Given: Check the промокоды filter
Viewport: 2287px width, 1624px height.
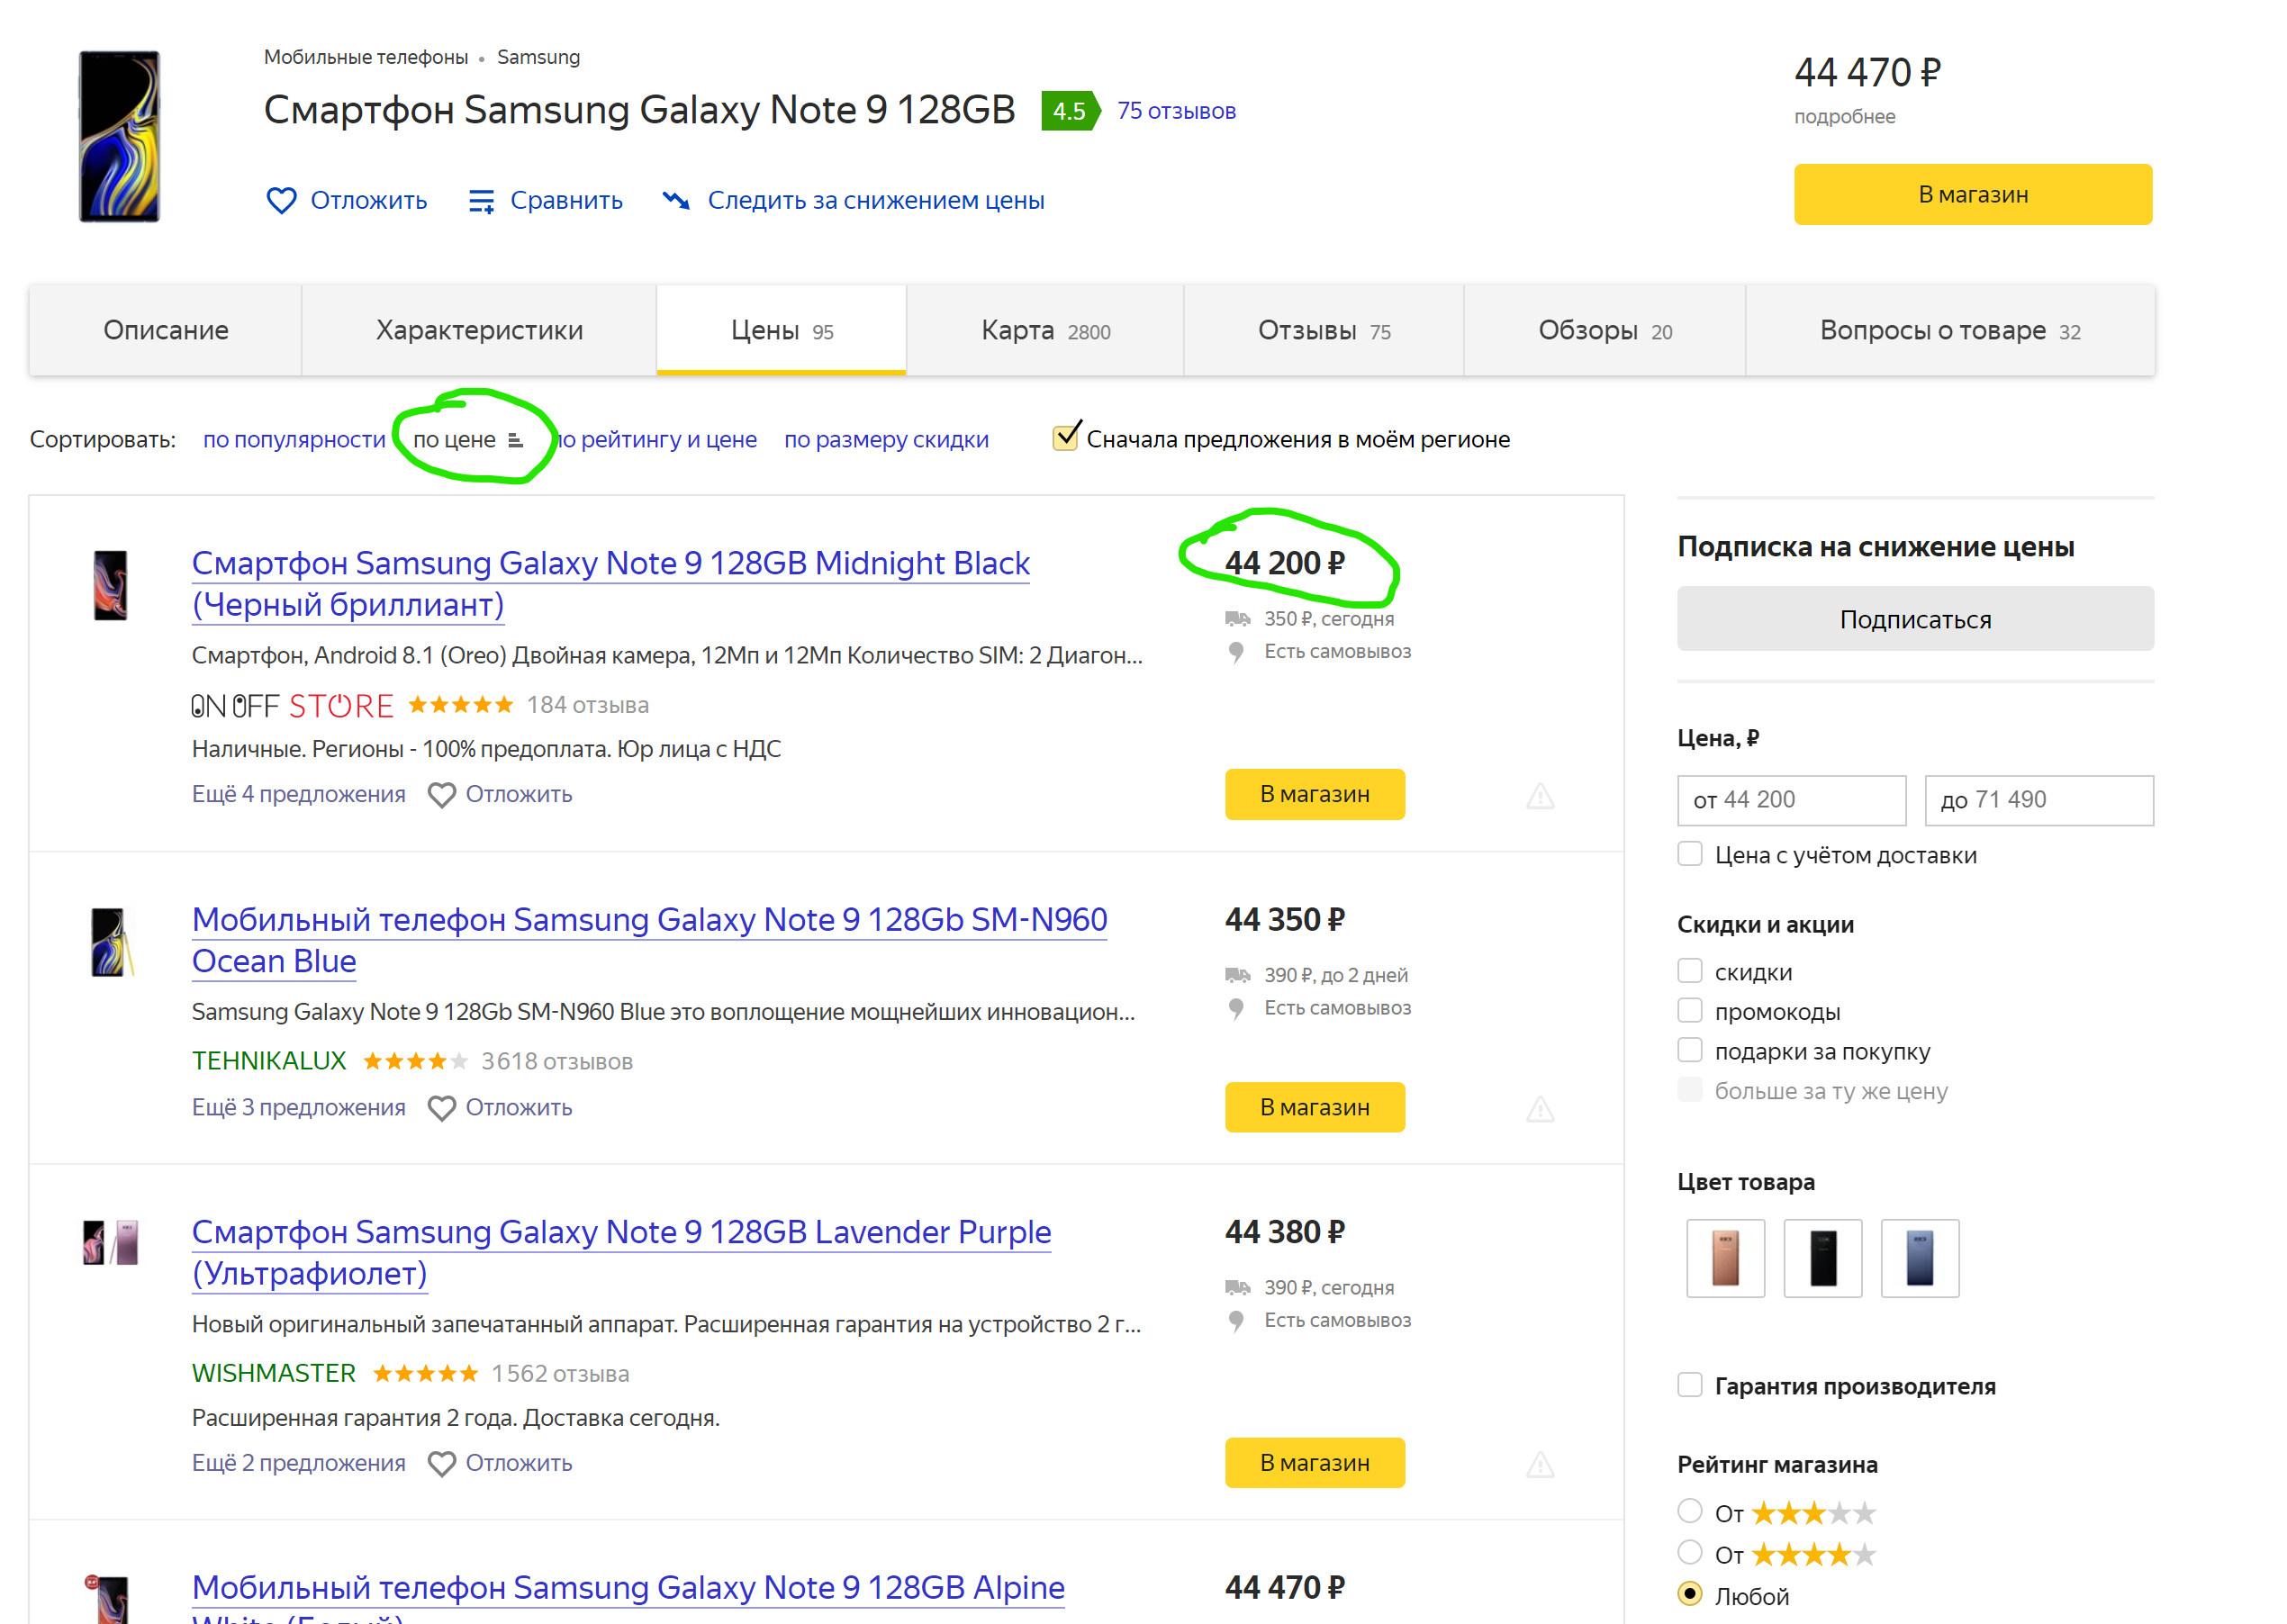Looking at the screenshot, I should tap(1689, 1011).
